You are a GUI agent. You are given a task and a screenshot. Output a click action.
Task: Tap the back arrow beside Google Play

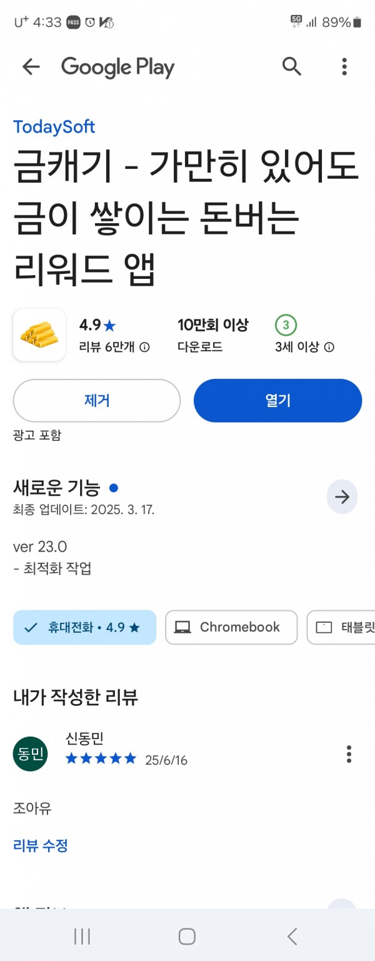31,67
